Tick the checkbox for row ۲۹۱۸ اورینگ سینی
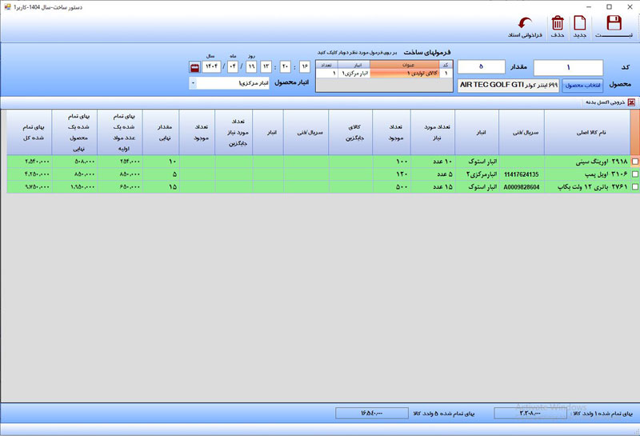This screenshot has width=640, height=436. point(634,162)
